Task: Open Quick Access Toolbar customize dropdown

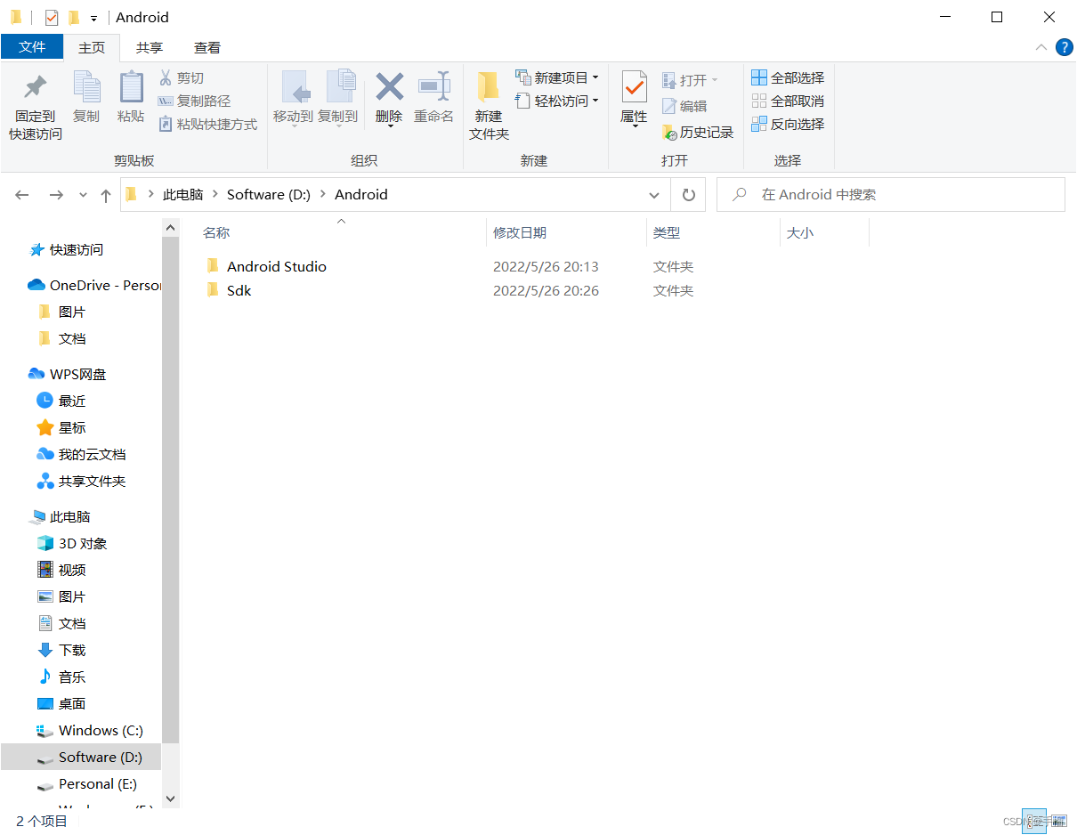Action: tap(93, 18)
